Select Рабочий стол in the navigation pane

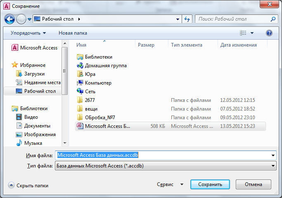[x=33, y=91]
